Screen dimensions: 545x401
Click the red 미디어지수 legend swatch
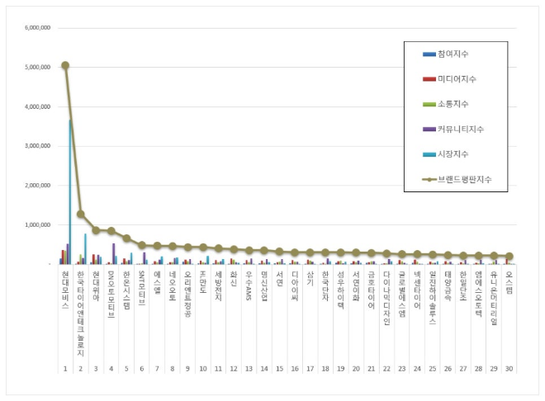pyautogui.click(x=429, y=79)
